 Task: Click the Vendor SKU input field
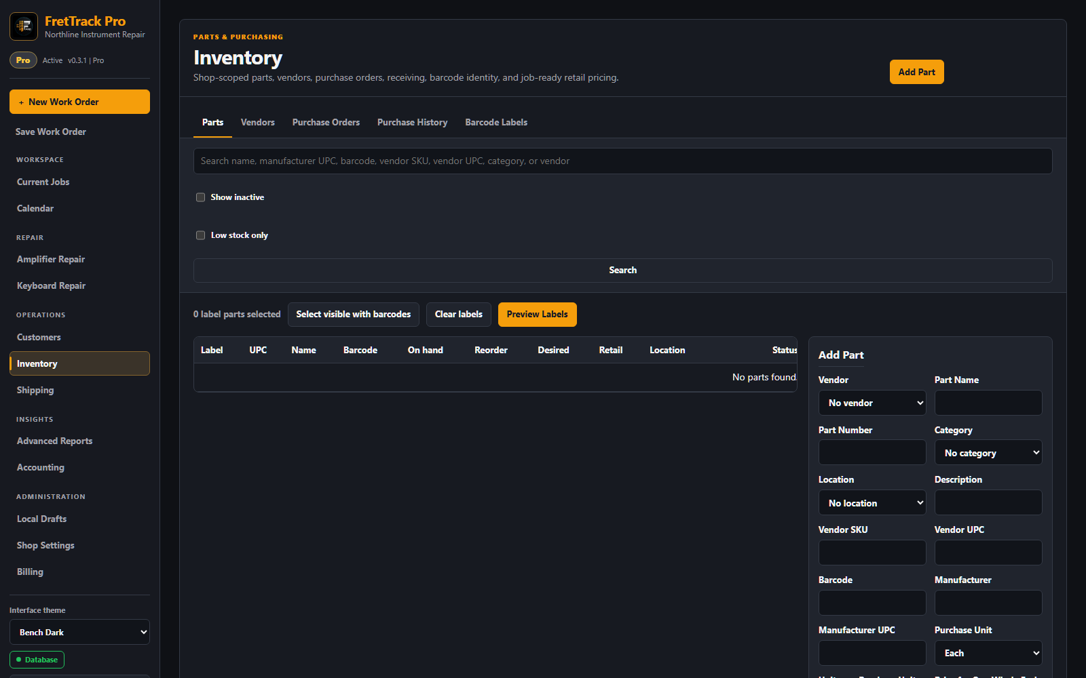click(x=872, y=553)
